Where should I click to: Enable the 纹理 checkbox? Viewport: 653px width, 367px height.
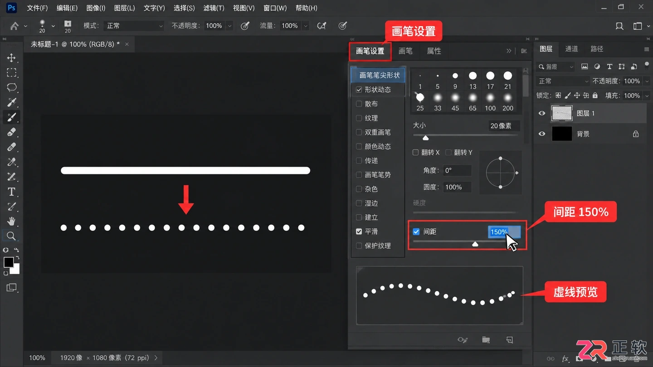coord(359,118)
